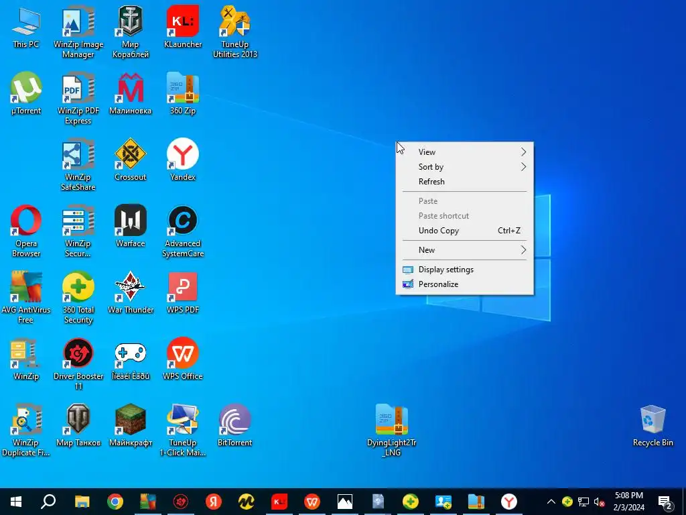Select WinZip Duplicate Fi... shortcut

[26, 430]
